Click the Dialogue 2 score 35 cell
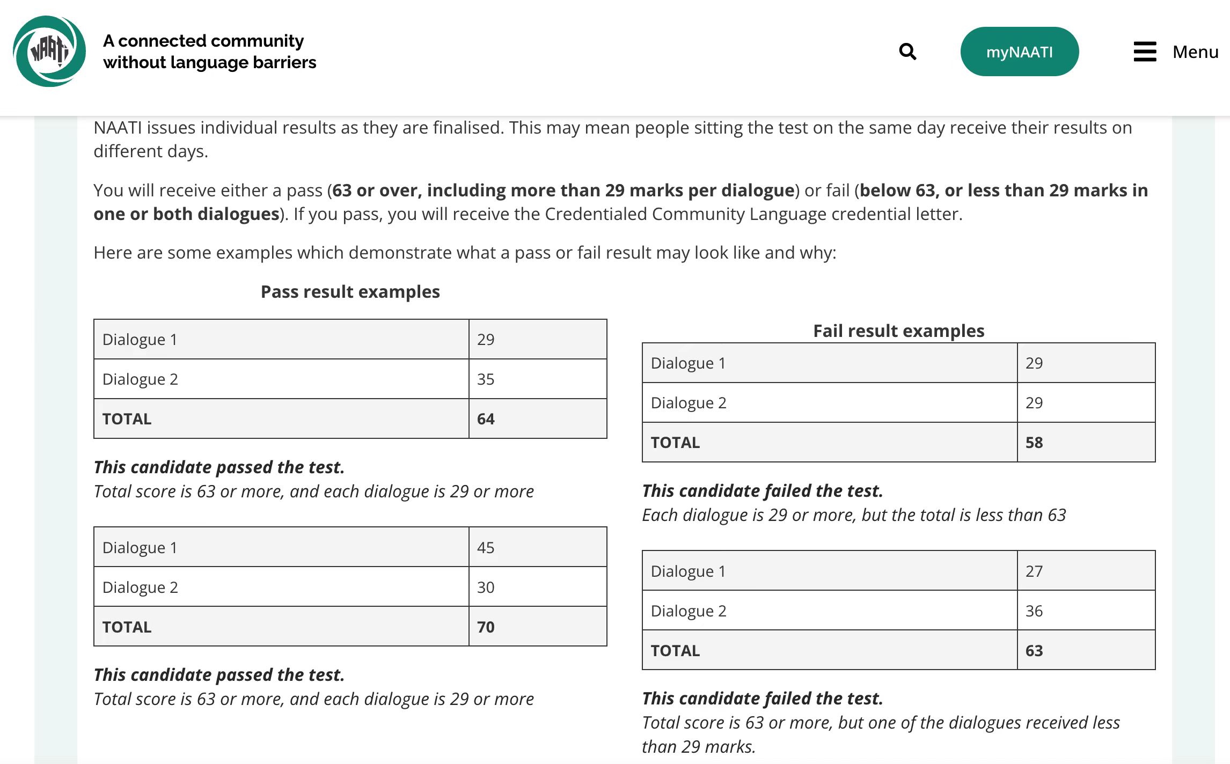Viewport: 1230px width, 764px height. pyautogui.click(x=538, y=379)
